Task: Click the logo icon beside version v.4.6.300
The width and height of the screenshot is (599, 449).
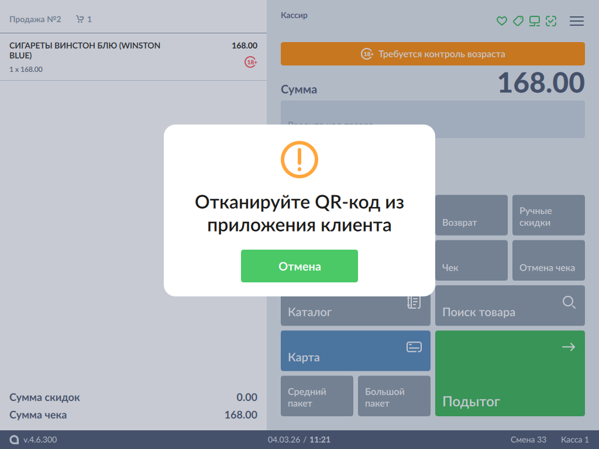Action: pos(14,440)
